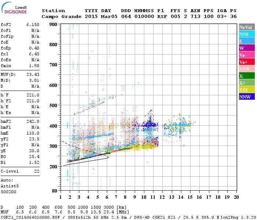257x220 pixels.
Task: Select the SSE yellow legend swatch
Action: 247,90
